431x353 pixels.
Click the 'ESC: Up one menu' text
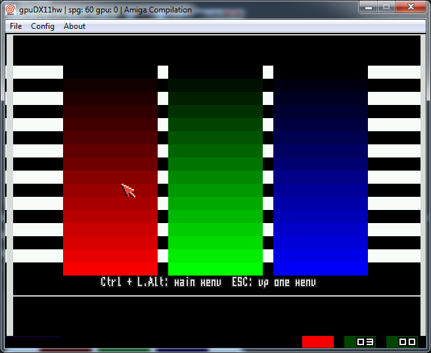(x=274, y=282)
